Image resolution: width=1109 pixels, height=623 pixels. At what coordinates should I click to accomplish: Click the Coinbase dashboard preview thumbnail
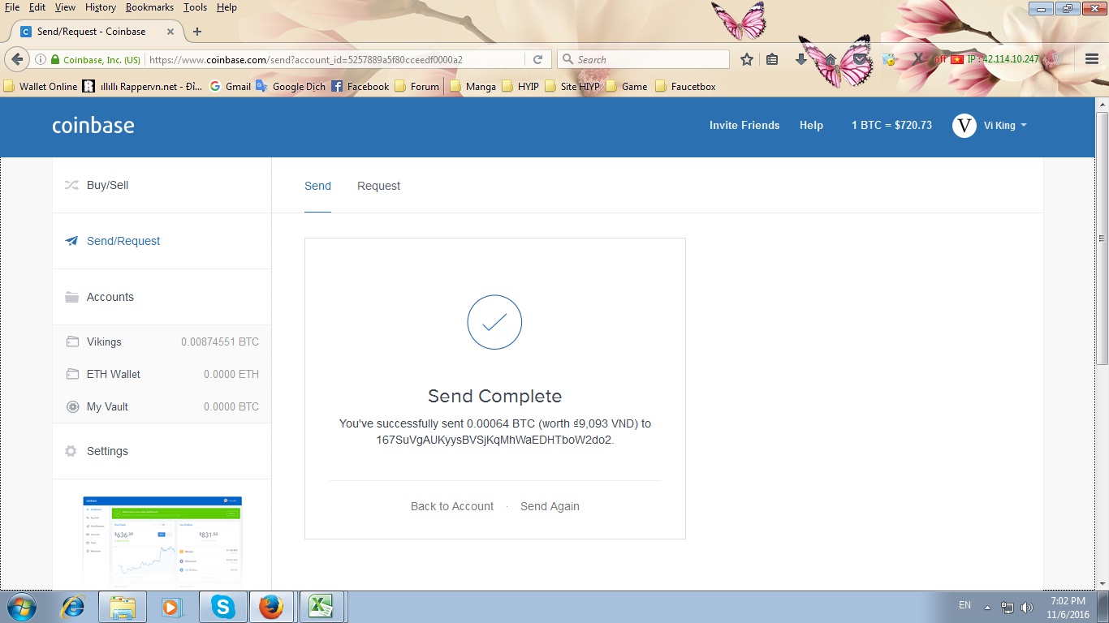coord(162,541)
